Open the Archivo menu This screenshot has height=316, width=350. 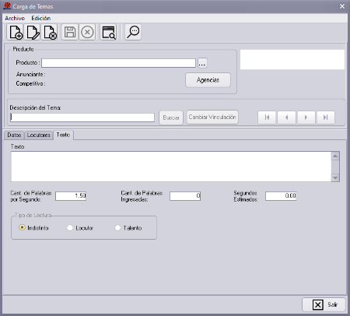point(15,18)
